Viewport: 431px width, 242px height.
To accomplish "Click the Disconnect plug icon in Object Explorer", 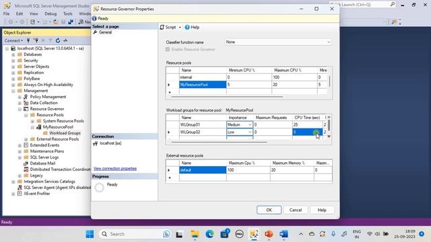I will point(36,40).
